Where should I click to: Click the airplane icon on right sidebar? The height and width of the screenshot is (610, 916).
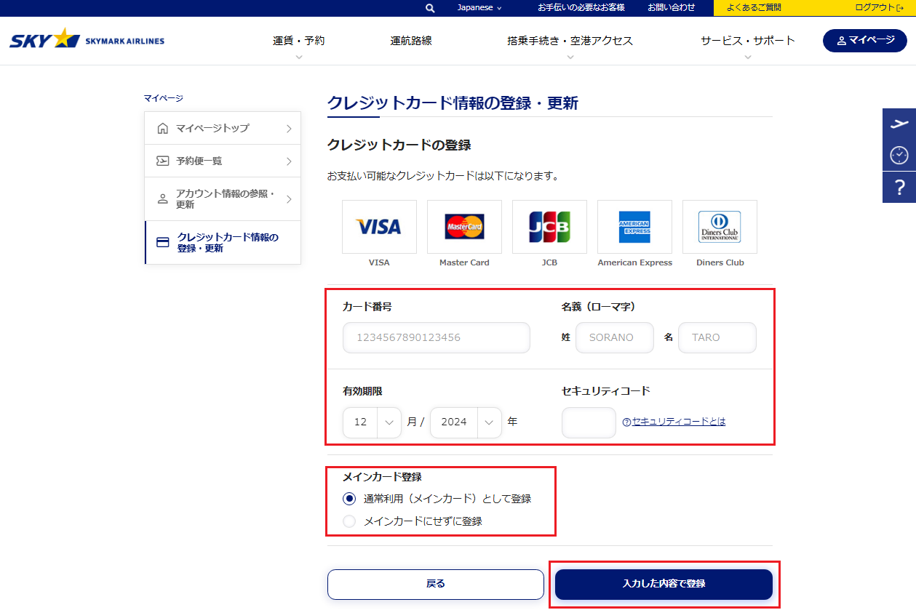899,124
